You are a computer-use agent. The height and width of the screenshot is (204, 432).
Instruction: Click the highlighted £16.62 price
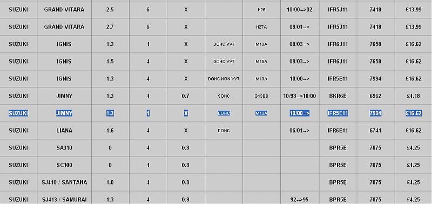[414, 113]
